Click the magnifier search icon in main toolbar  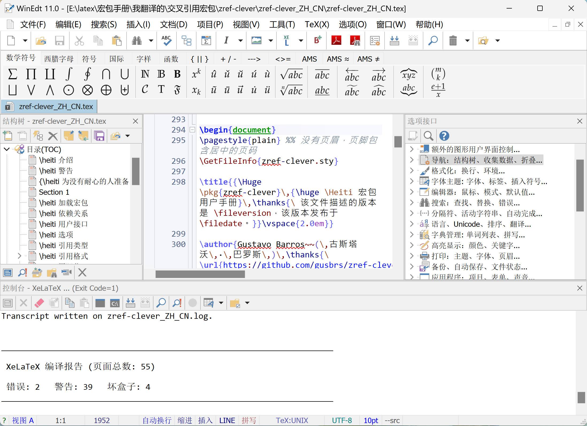click(433, 41)
